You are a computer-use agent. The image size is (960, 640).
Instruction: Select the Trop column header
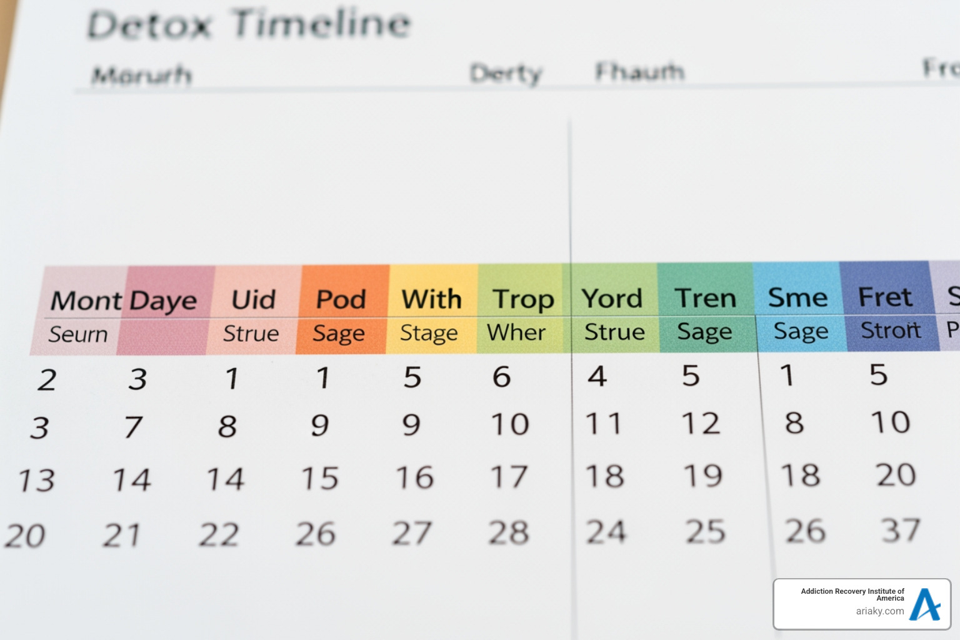point(523,299)
